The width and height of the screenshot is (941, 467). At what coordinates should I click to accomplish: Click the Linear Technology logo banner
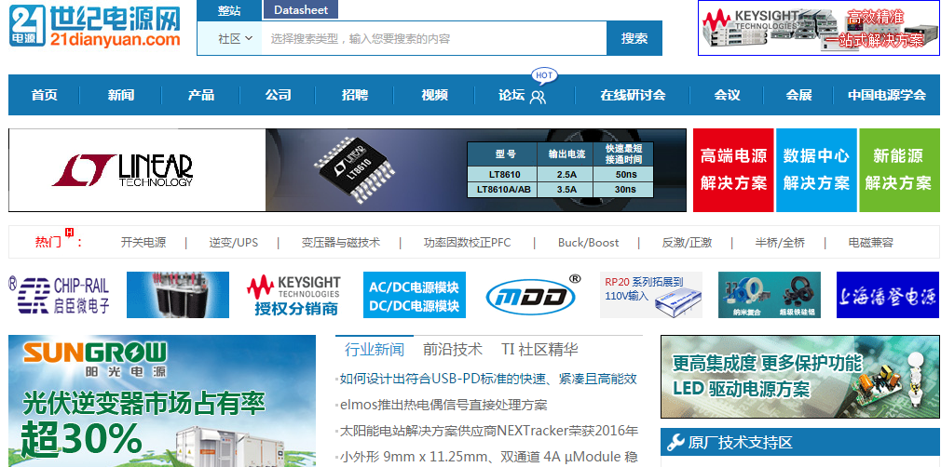pyautogui.click(x=137, y=170)
